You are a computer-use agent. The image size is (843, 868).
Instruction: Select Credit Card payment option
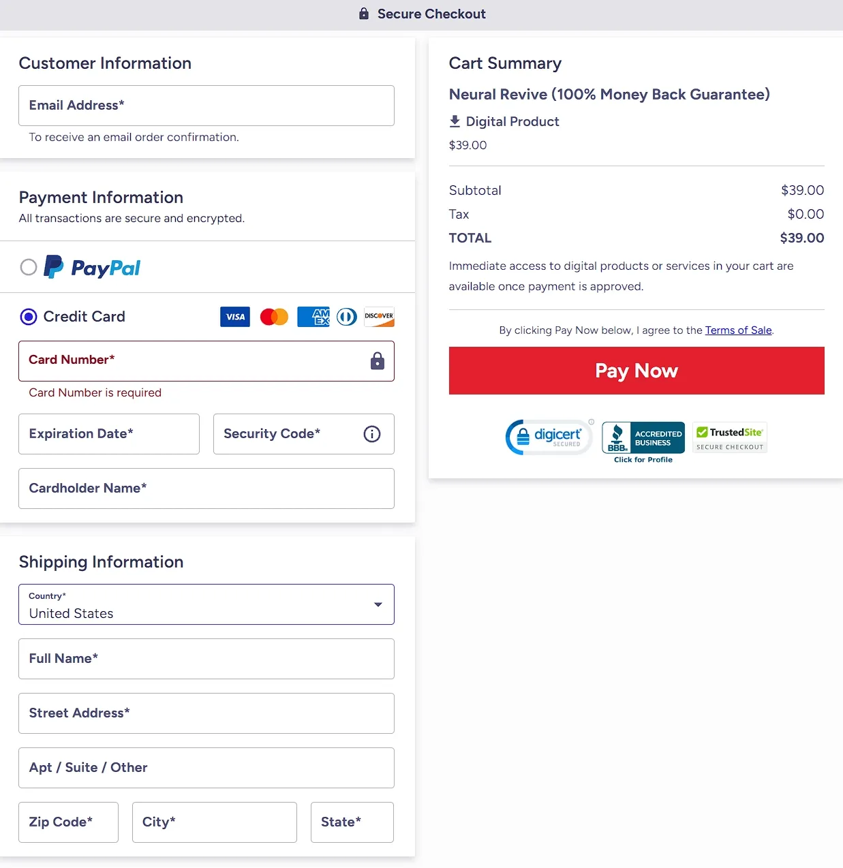pos(29,316)
